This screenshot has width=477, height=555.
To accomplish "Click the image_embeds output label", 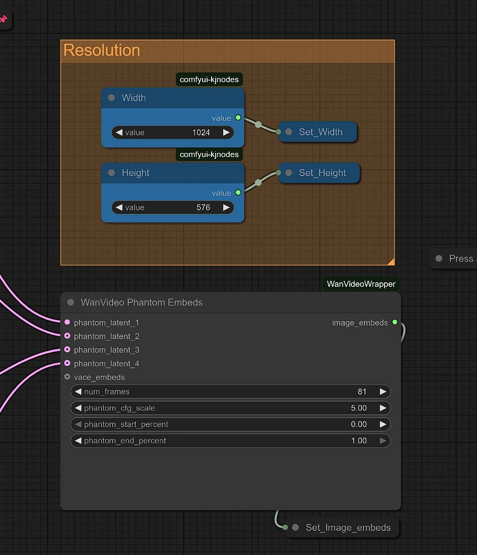I will pos(360,323).
